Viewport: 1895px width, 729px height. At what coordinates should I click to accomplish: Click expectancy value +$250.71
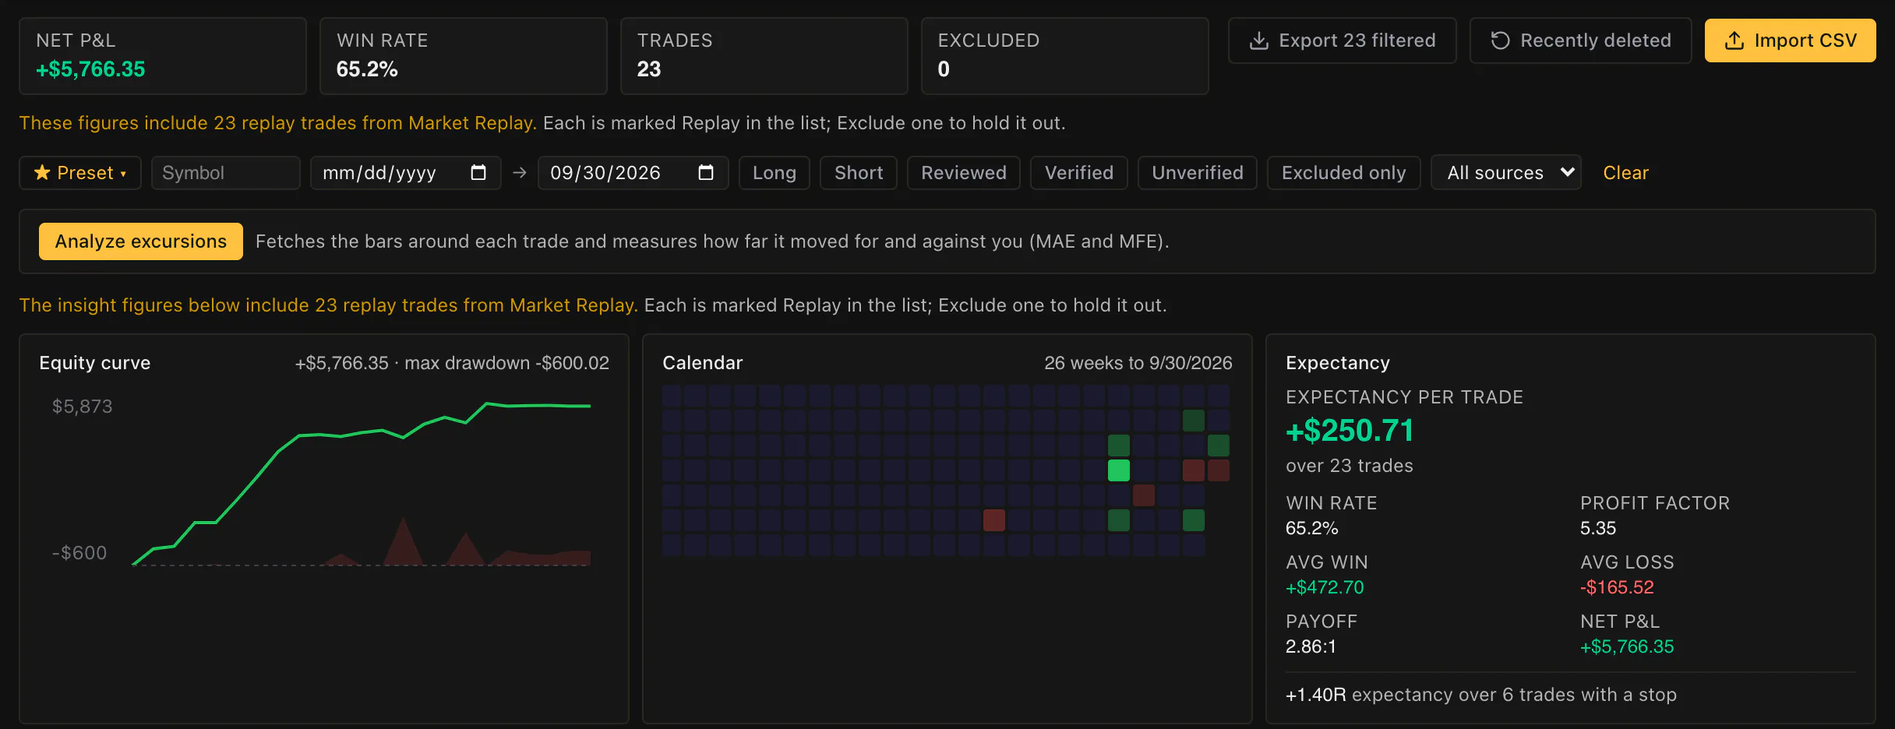(x=1350, y=431)
